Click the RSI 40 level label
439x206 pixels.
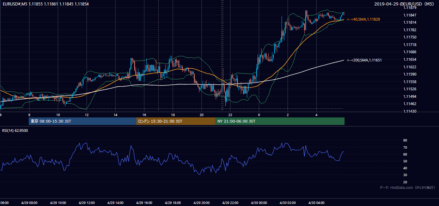(x=405, y=168)
